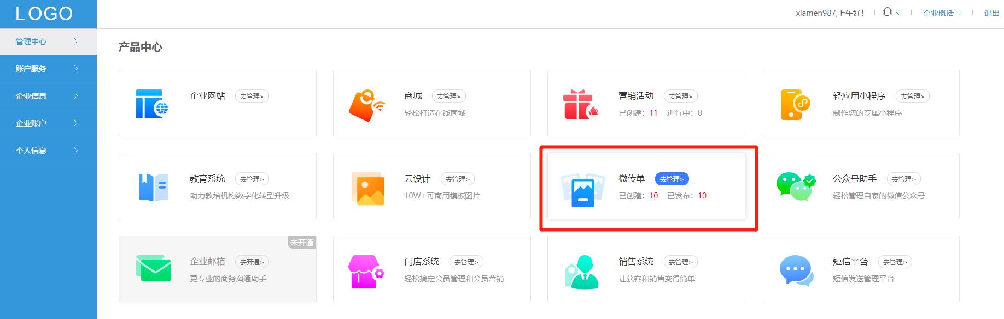Open the 个人信息 sidebar menu item
1004x319 pixels.
click(x=48, y=151)
